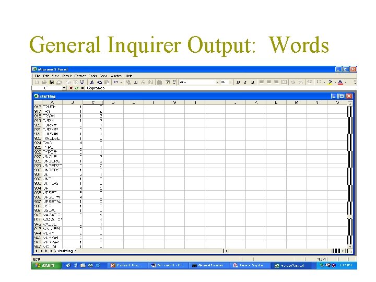Click the Borders toolbar icon
This screenshot has width=376, height=282.
pos(319,83)
